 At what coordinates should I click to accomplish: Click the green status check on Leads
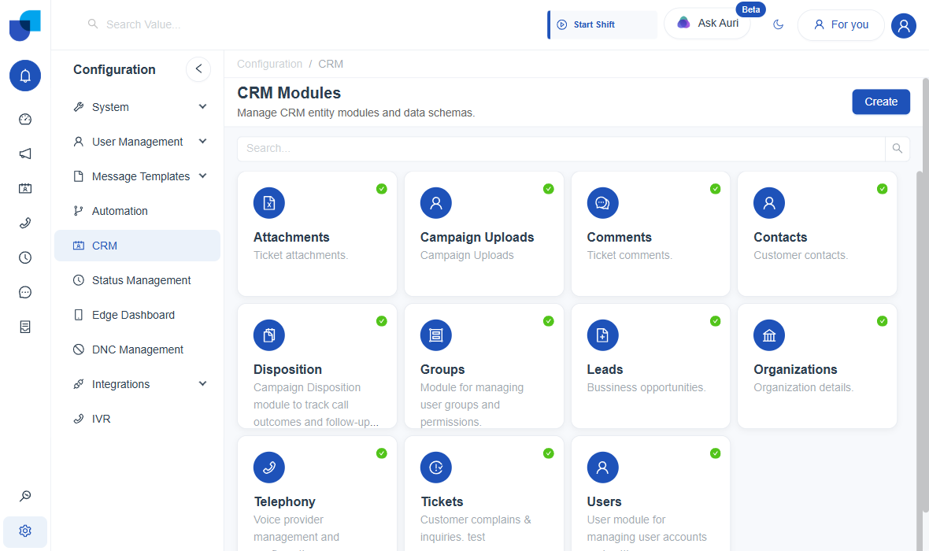(x=715, y=321)
